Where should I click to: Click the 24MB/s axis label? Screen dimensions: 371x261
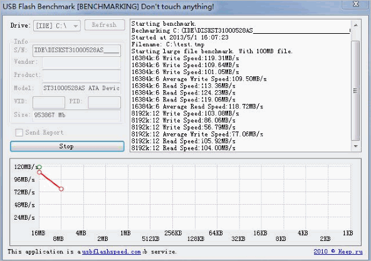coord(24,217)
